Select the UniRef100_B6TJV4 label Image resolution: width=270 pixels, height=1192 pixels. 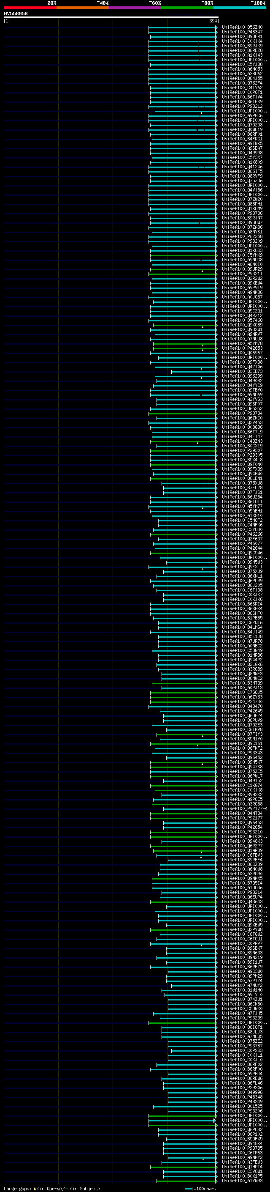(242, 97)
